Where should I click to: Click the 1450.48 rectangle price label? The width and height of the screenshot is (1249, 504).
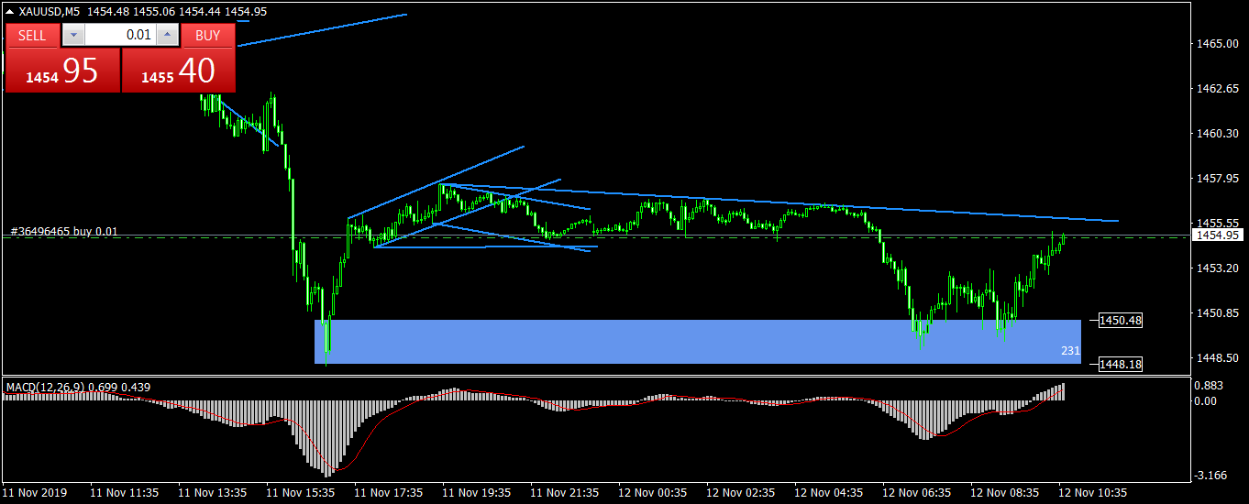[x=1121, y=321]
